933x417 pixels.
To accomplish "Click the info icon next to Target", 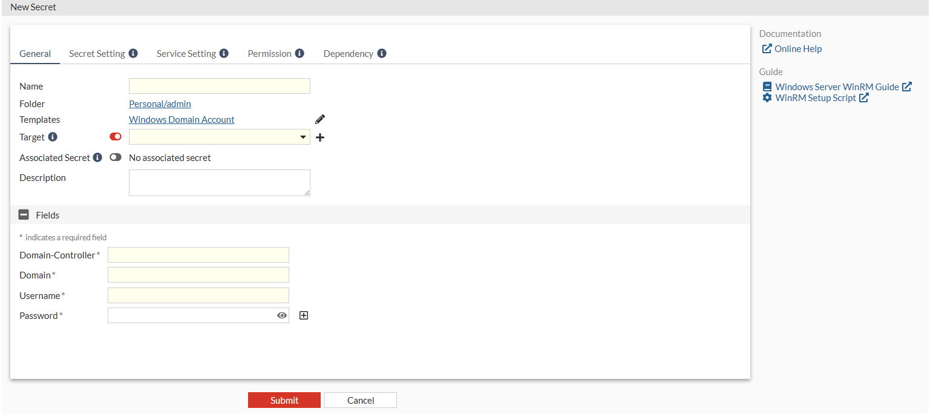I will tap(53, 137).
